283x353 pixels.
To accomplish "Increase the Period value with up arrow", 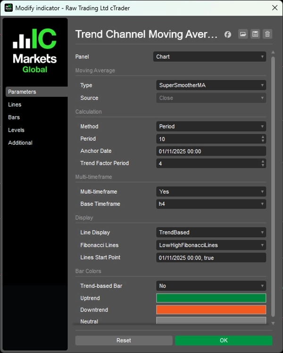I will click(x=263, y=137).
